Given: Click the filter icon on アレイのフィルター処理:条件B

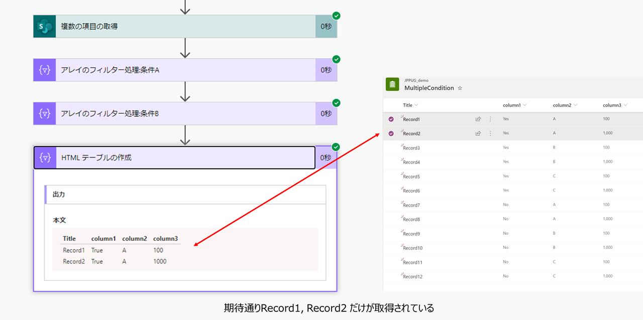Looking at the screenshot, I should [43, 113].
